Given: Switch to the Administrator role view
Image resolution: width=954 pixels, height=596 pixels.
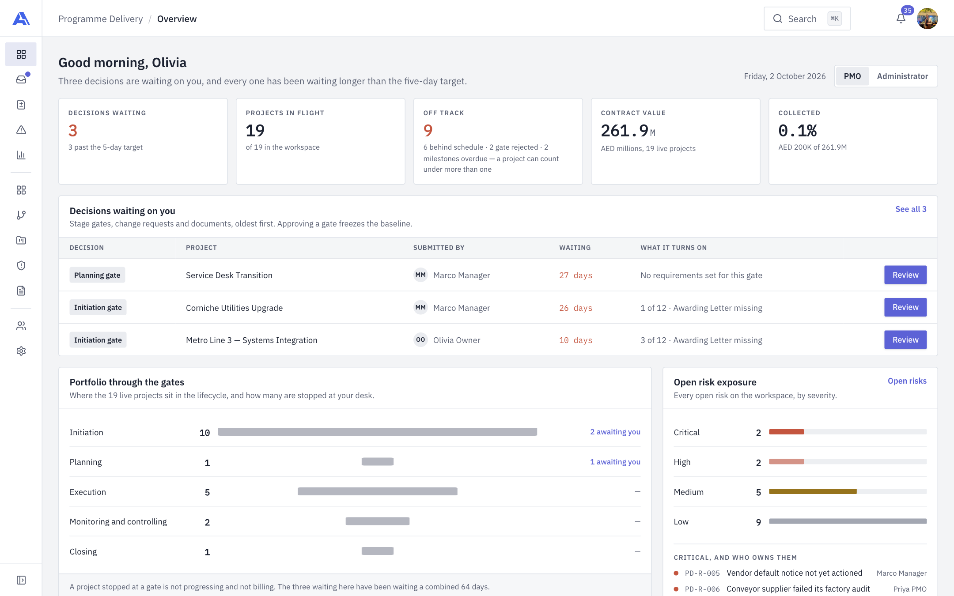Looking at the screenshot, I should pos(902,76).
